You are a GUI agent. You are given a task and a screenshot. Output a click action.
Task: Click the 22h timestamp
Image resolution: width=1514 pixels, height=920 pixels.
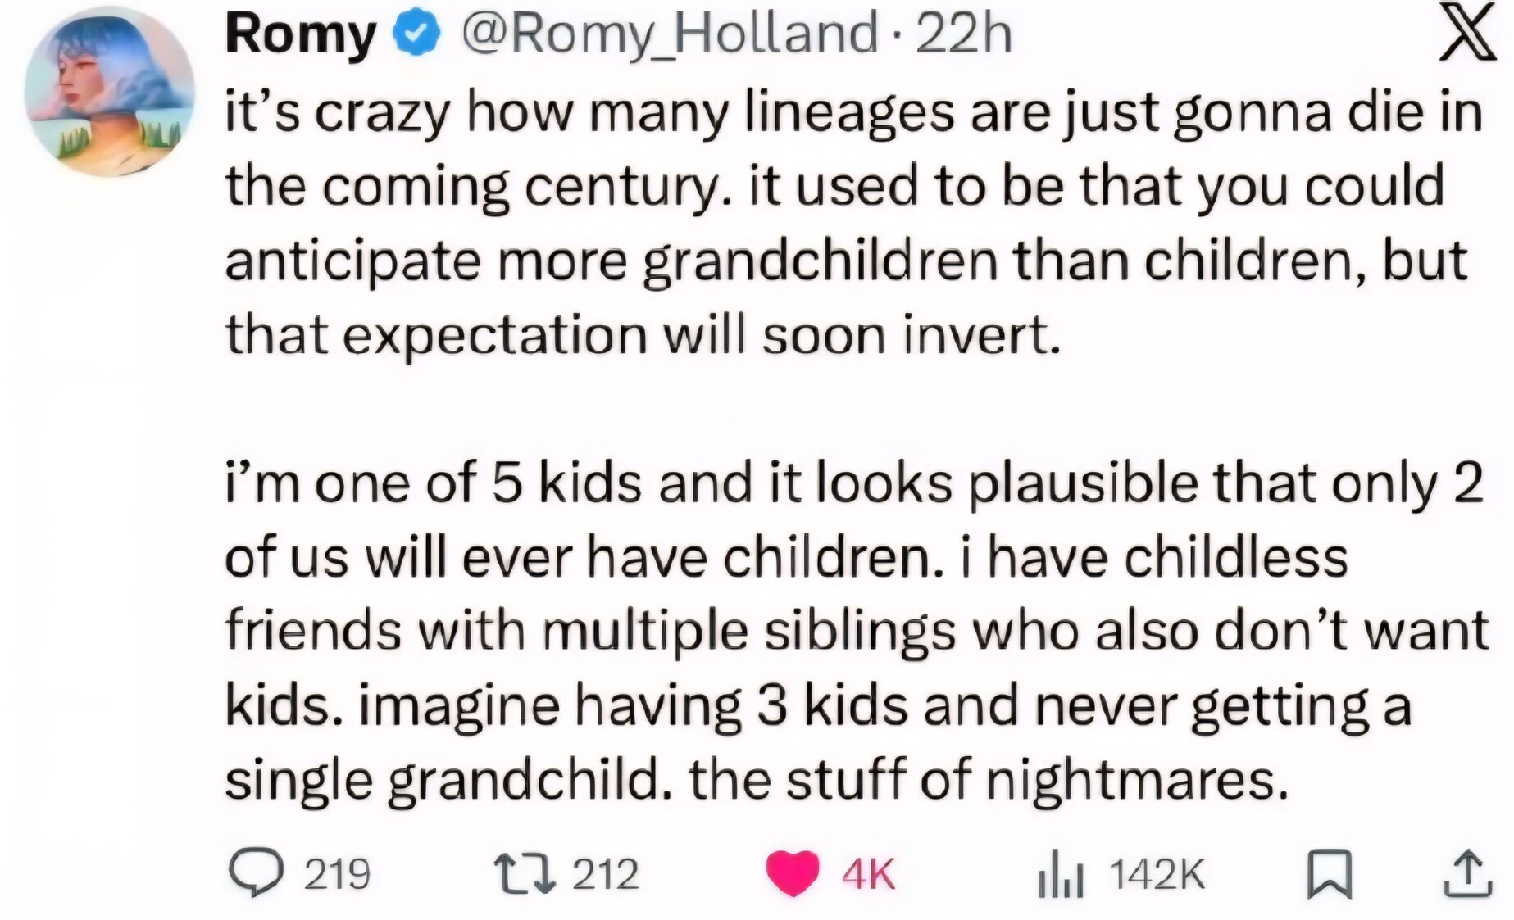coord(964,34)
